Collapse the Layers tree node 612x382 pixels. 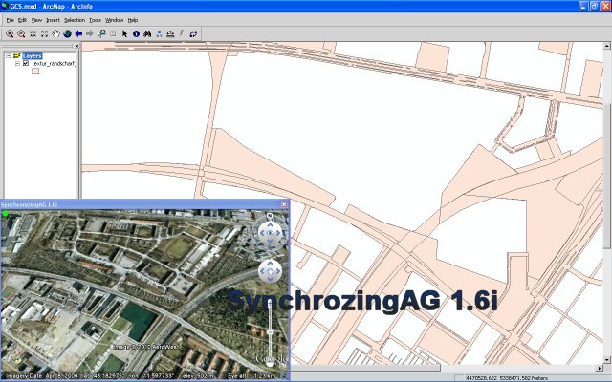(x=8, y=55)
